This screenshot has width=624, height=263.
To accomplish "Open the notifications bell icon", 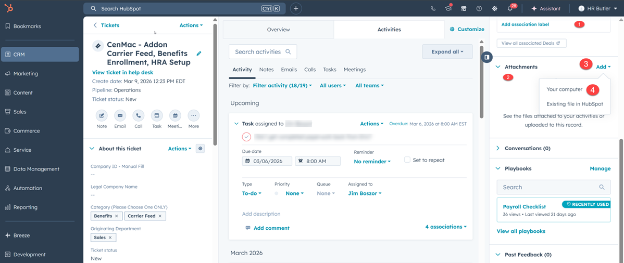I will tap(510, 9).
